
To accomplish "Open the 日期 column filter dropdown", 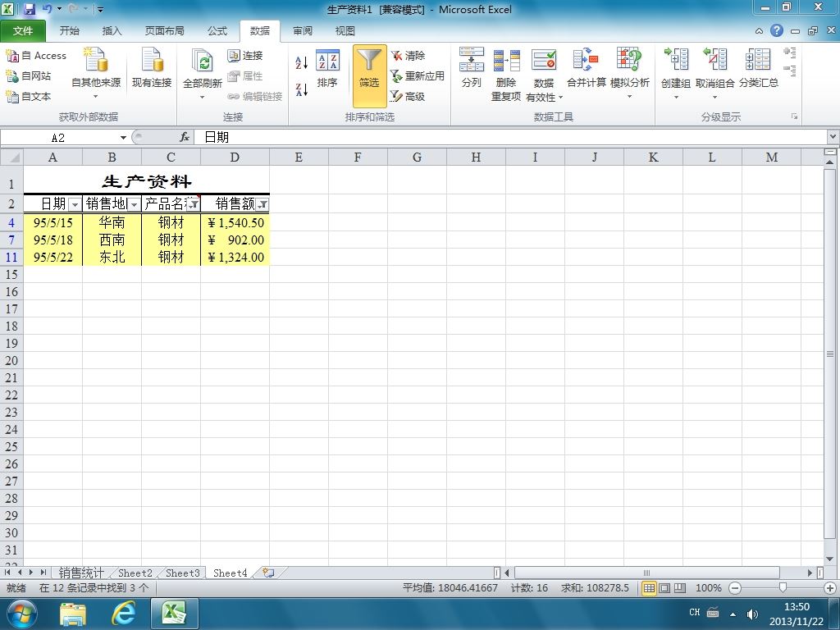I will (75, 204).
